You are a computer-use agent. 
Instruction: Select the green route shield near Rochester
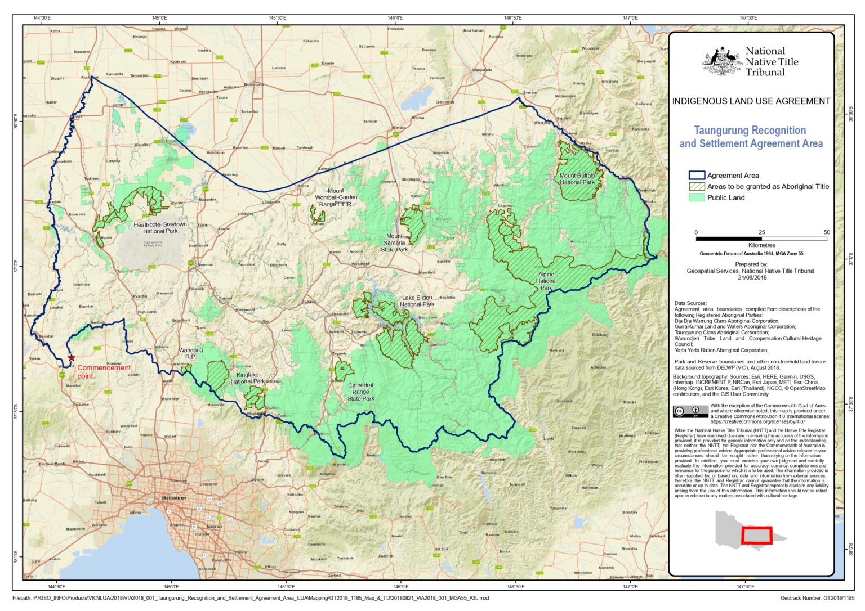pyautogui.click(x=87, y=68)
